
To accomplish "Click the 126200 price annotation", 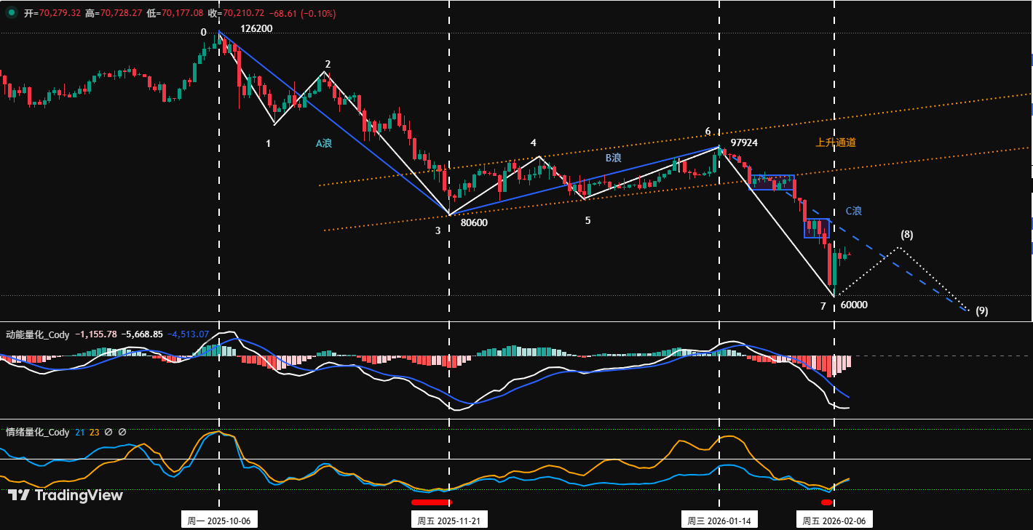I will (x=256, y=28).
